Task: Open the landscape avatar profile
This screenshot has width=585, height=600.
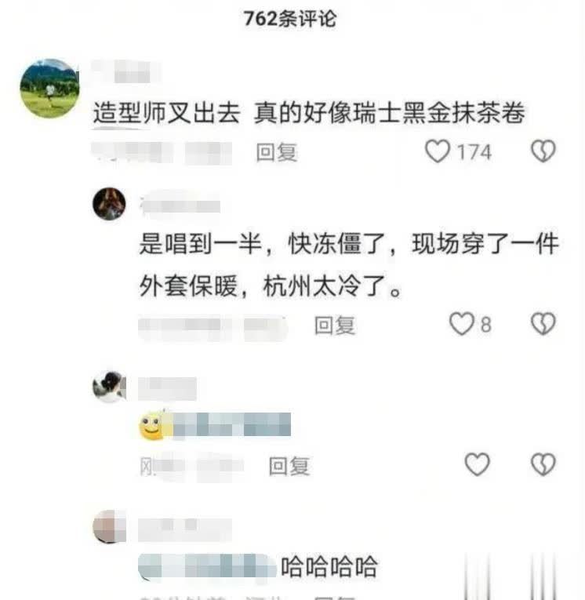Action: (x=49, y=89)
